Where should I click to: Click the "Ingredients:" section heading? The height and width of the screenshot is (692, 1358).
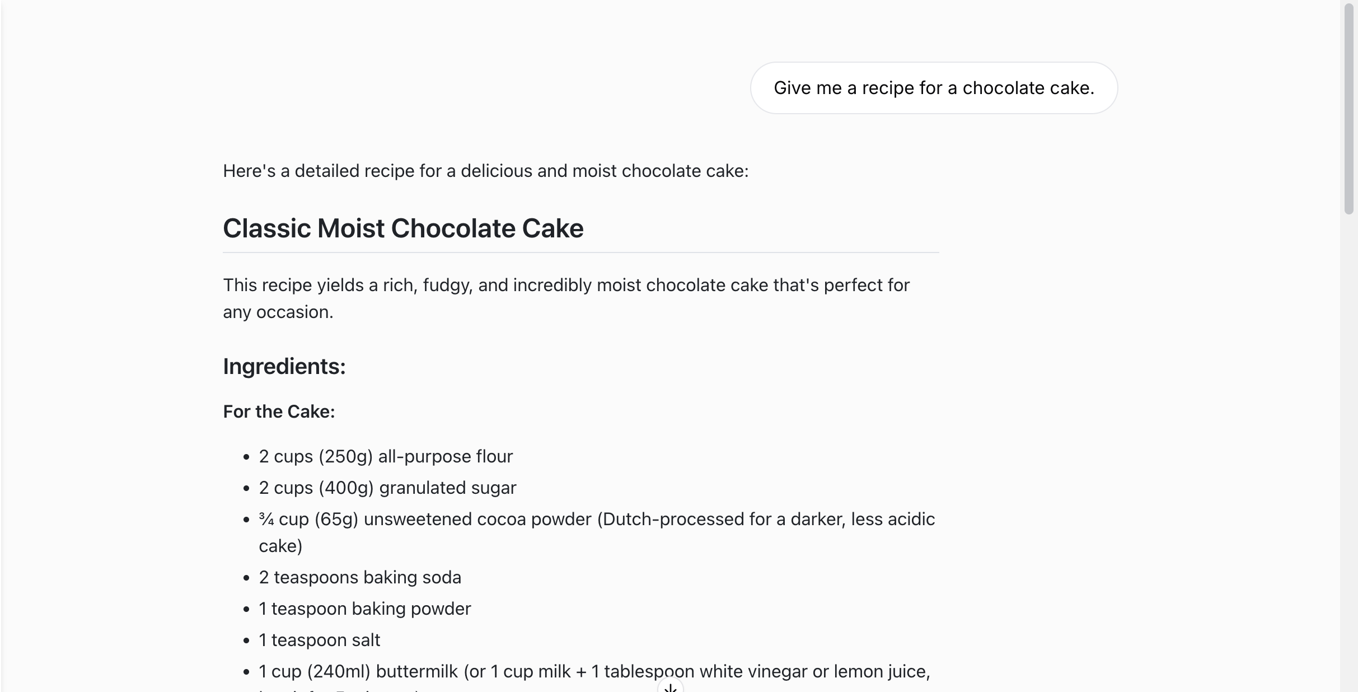pyautogui.click(x=284, y=366)
